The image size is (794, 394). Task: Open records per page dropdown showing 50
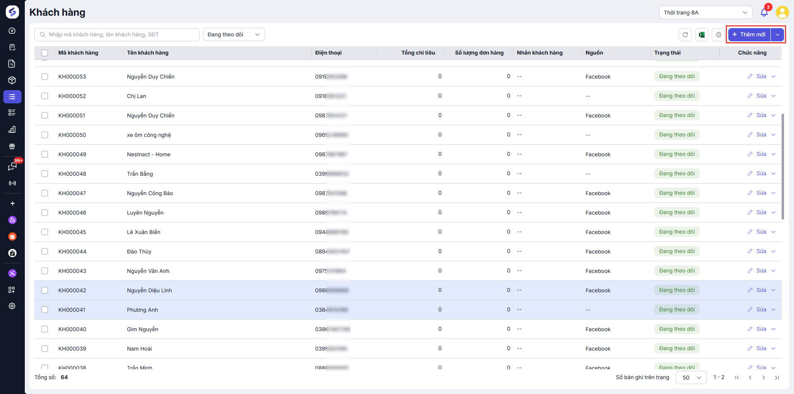pyautogui.click(x=691, y=377)
